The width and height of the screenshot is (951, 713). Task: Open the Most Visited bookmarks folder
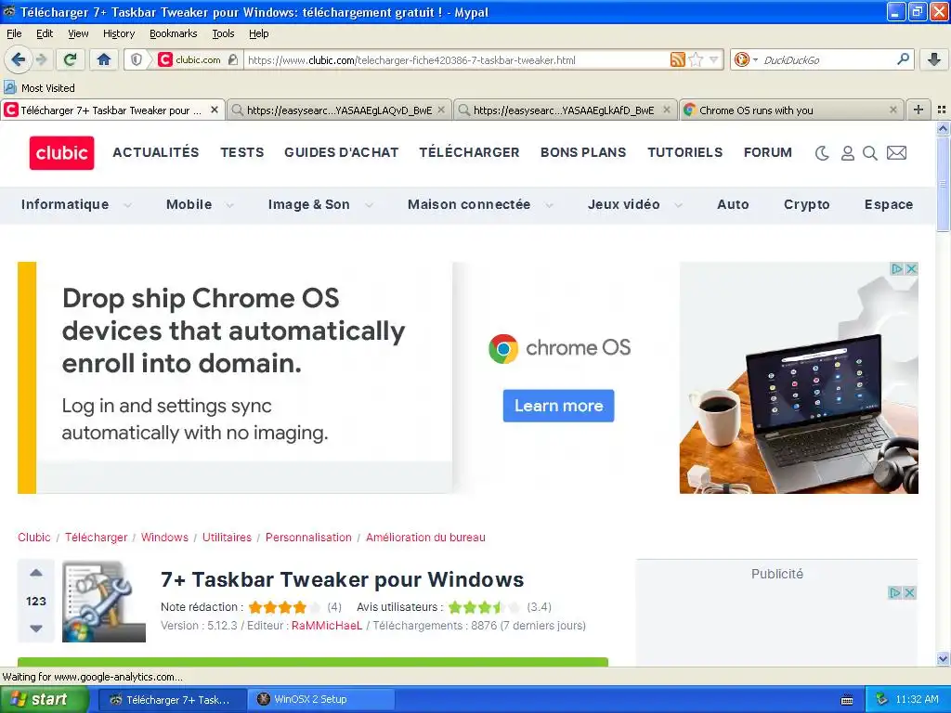point(39,88)
